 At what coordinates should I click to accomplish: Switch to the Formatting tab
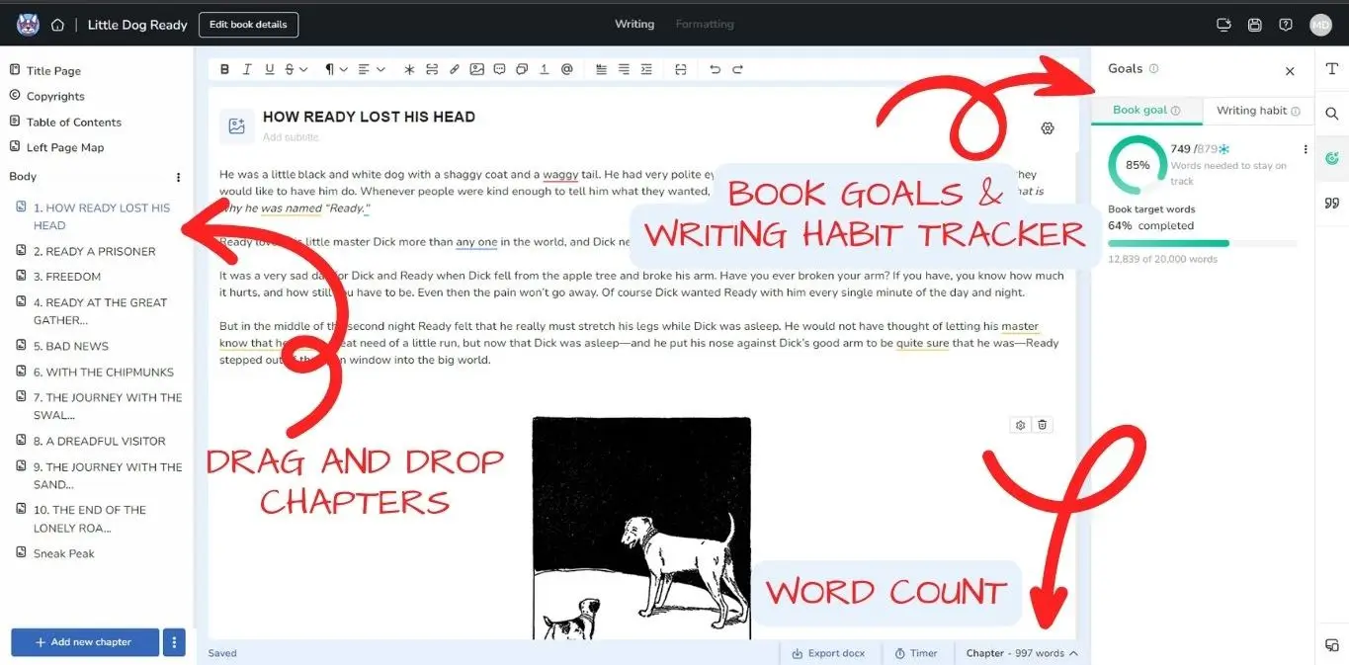(704, 24)
